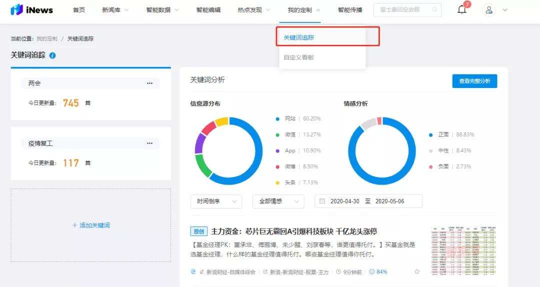
Task: Click yellow 头条 legend dot
Action: pyautogui.click(x=277, y=182)
